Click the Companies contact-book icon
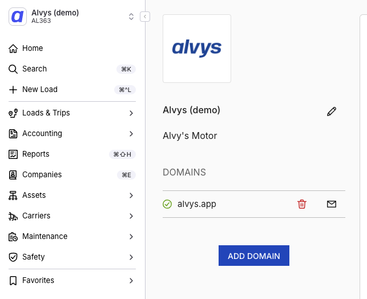 (x=13, y=175)
